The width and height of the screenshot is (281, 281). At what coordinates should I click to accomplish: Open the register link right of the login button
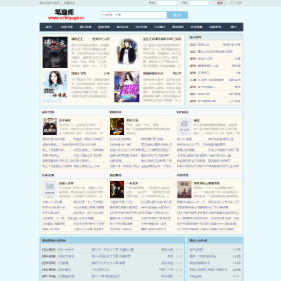coord(236,3)
